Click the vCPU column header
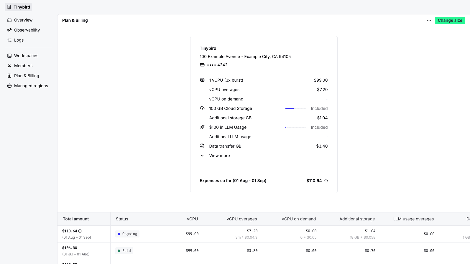The image size is (470, 264). (192, 219)
